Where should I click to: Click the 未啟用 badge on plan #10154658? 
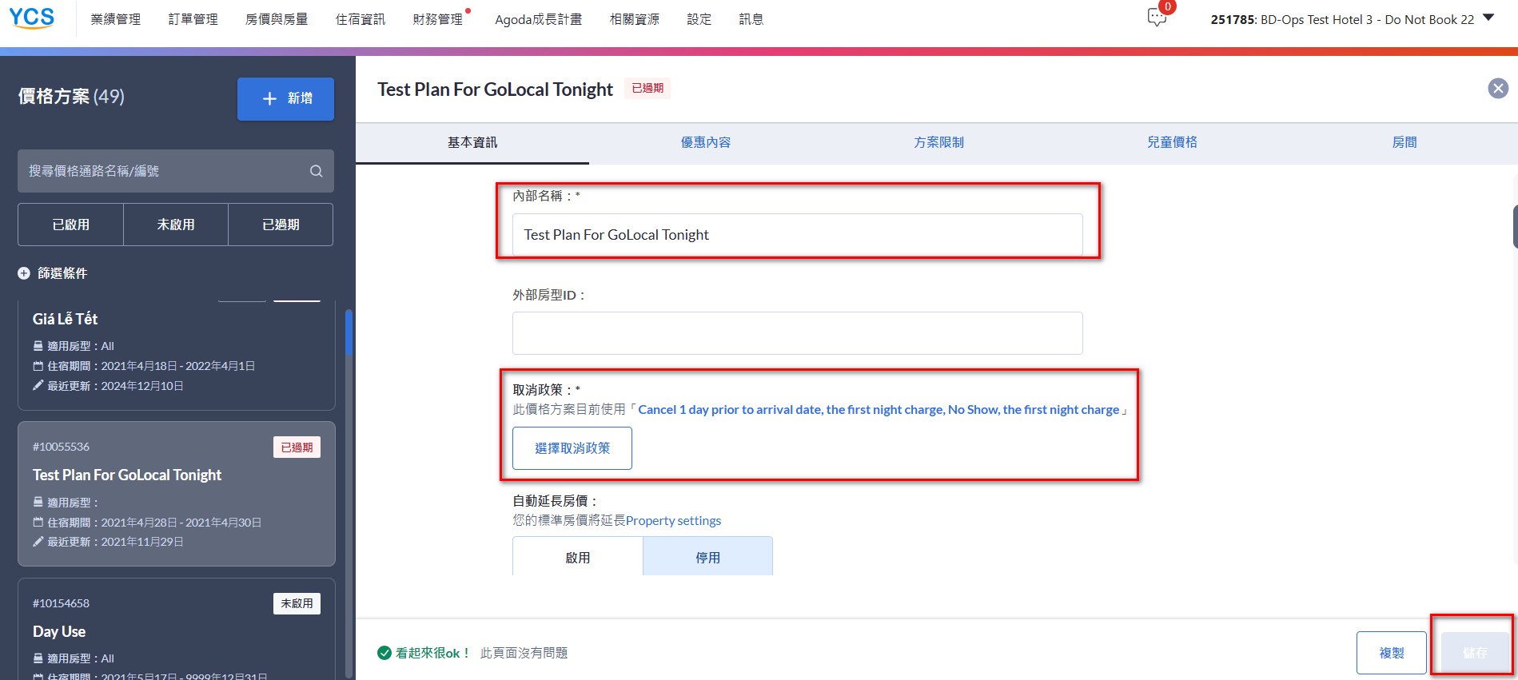pyautogui.click(x=297, y=603)
